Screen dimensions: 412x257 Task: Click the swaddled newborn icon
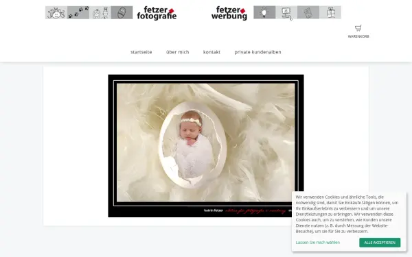pos(122,12)
